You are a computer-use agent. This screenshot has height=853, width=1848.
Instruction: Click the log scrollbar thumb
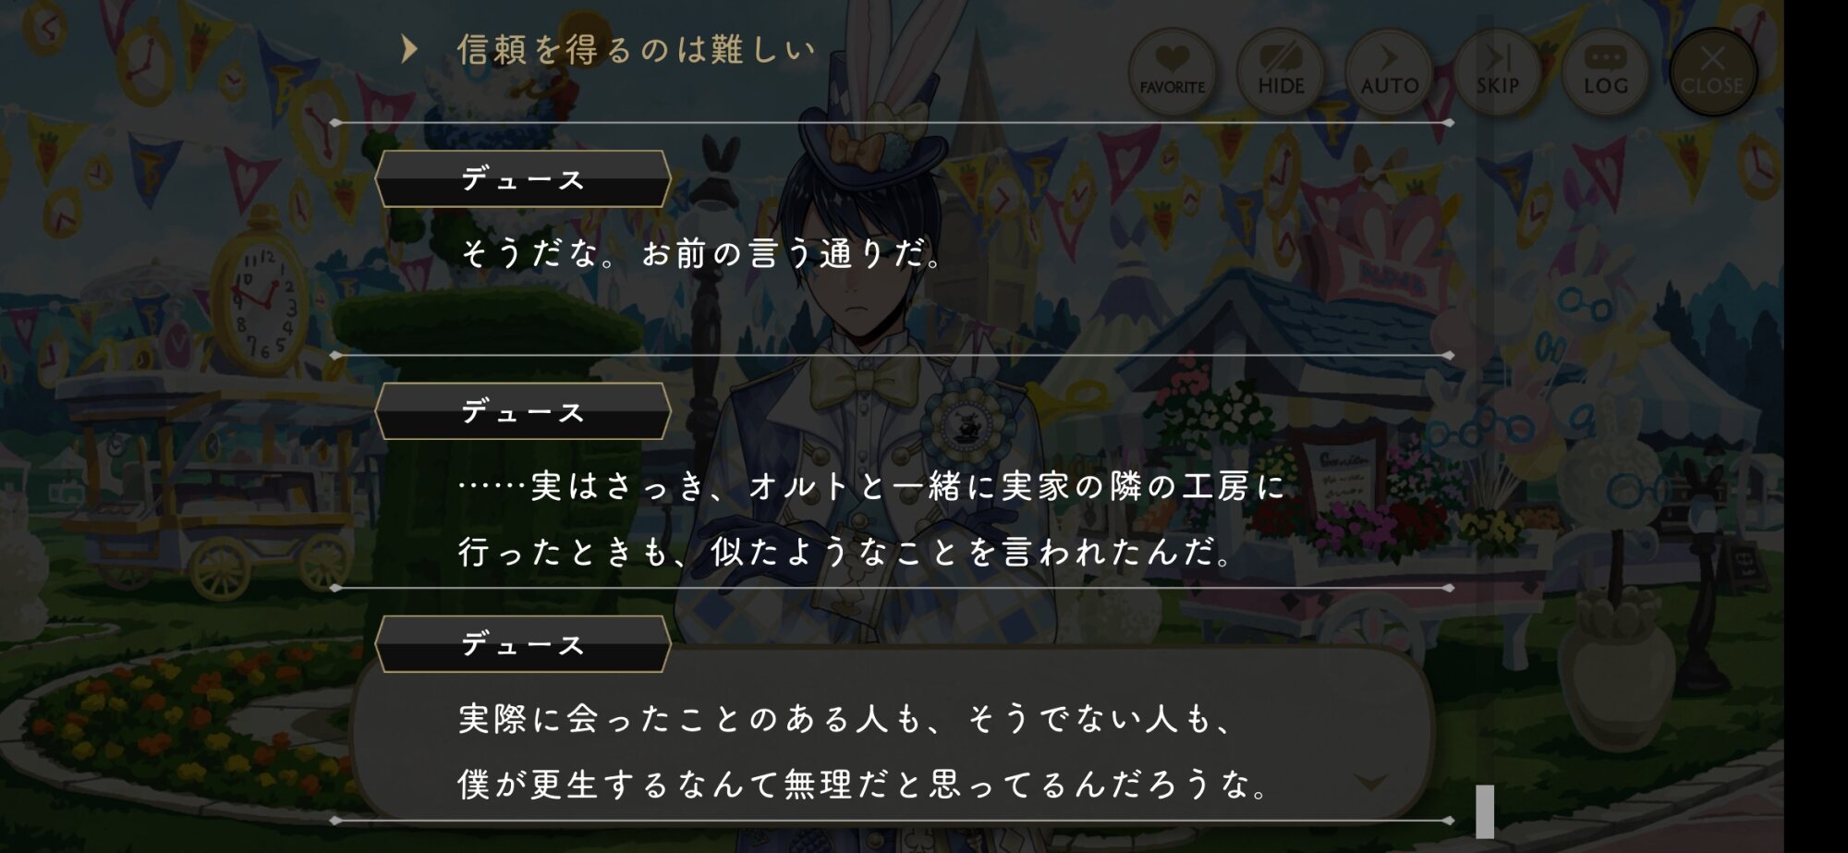click(1485, 811)
